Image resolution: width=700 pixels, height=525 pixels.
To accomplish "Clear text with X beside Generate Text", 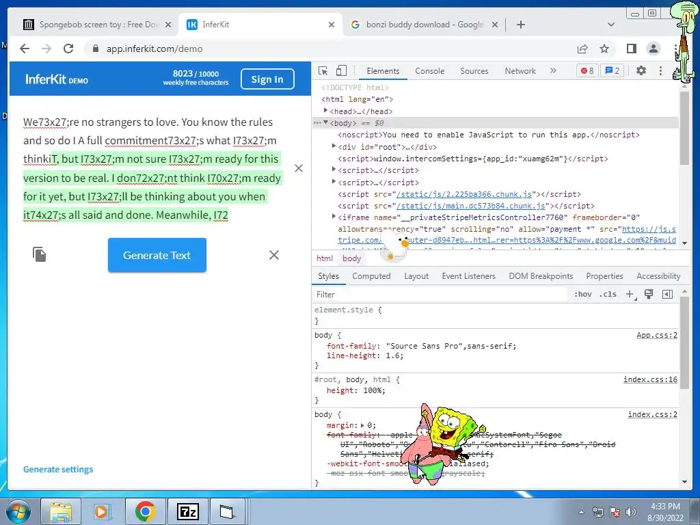I will (x=274, y=255).
